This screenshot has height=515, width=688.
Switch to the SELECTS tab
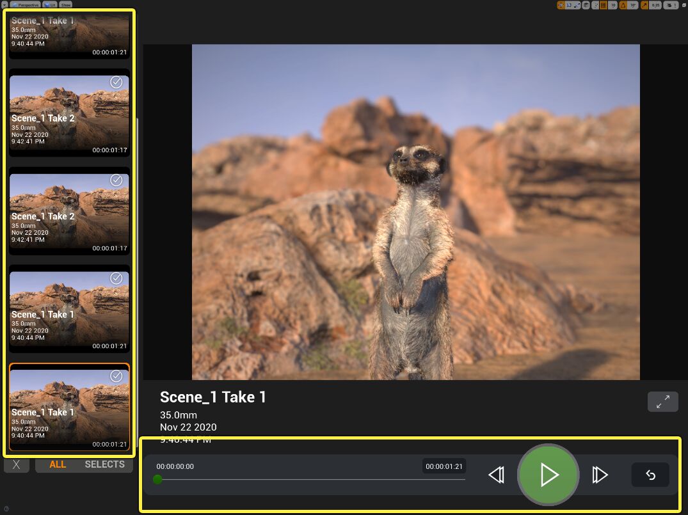pyautogui.click(x=104, y=464)
